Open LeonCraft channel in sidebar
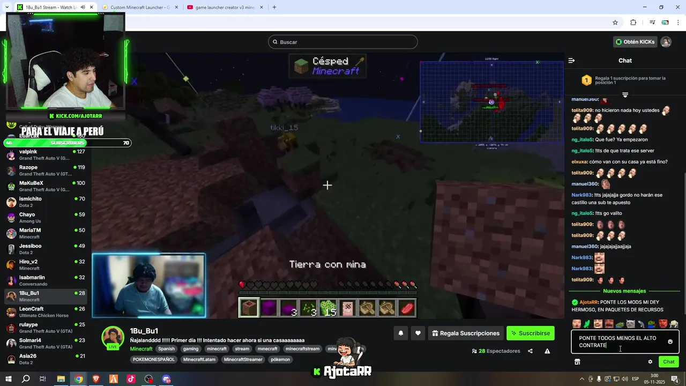This screenshot has width=686, height=386. click(46, 312)
